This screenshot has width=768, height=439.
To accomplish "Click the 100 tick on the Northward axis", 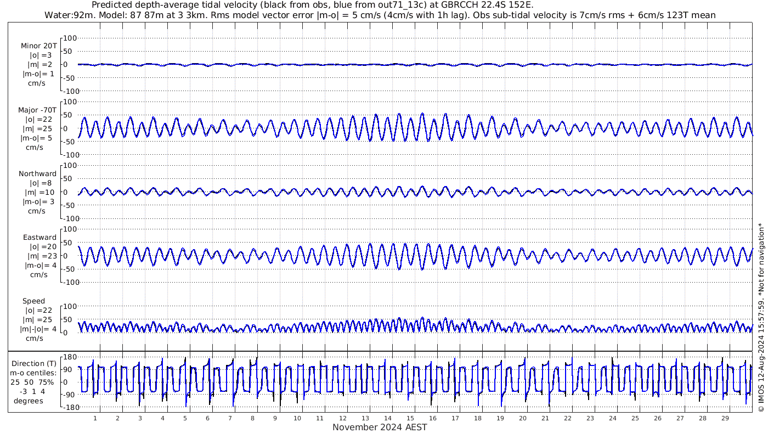I will (70, 165).
